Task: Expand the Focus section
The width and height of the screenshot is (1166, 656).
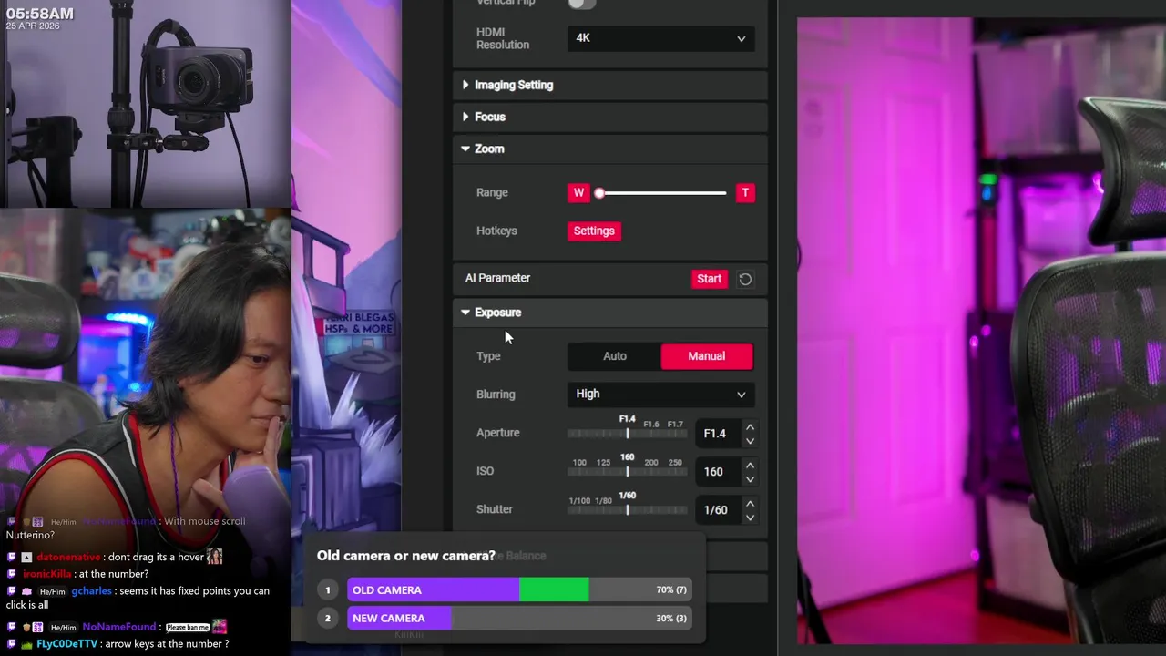Action: click(x=609, y=117)
